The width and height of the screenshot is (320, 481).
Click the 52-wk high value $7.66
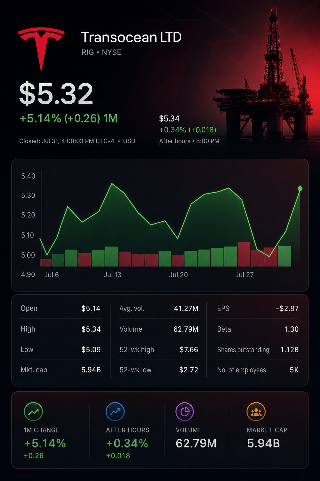[x=189, y=350]
